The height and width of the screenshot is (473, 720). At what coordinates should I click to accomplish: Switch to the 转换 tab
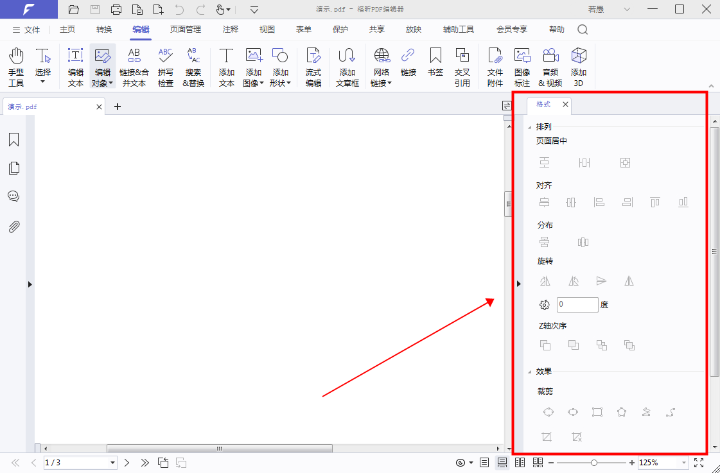pyautogui.click(x=104, y=30)
